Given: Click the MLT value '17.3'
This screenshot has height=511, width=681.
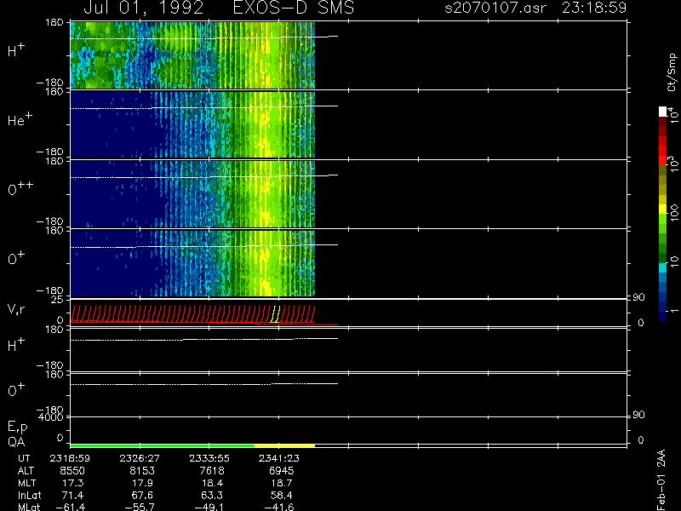Looking at the screenshot, I should 73,483.
